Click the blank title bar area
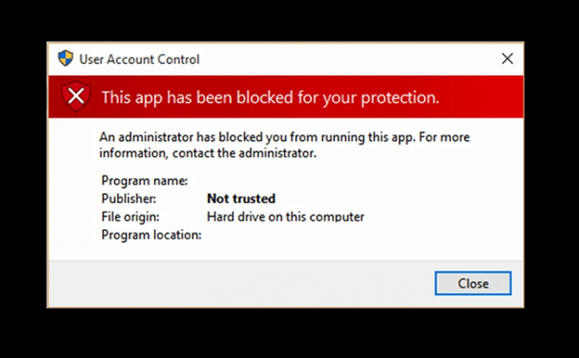The image size is (579, 358). pyautogui.click(x=347, y=59)
